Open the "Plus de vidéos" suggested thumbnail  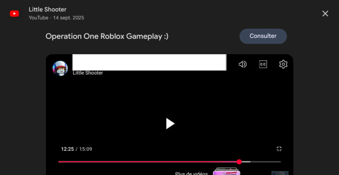click(x=226, y=171)
